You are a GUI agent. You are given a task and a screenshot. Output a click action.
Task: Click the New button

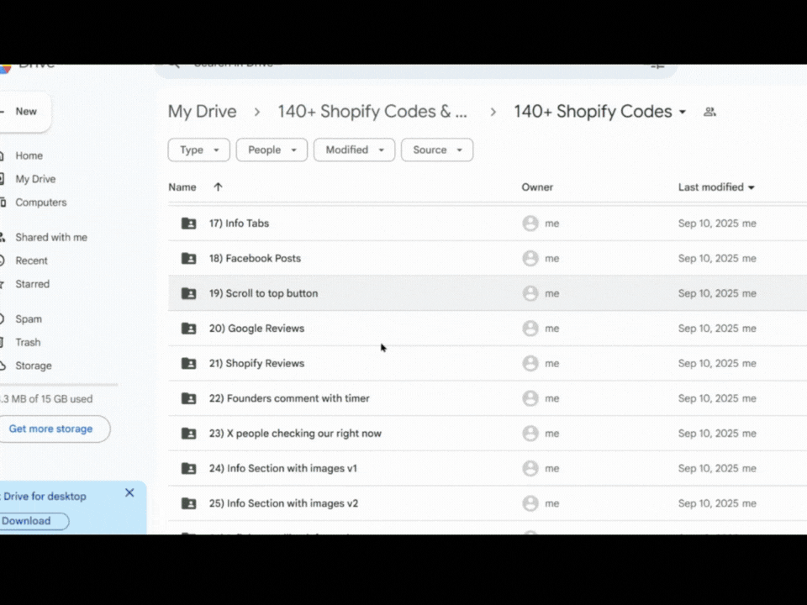pos(24,112)
